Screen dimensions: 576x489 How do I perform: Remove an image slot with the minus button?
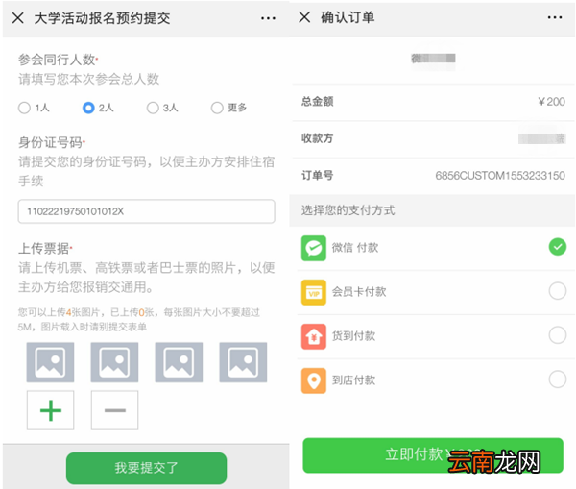tap(114, 410)
